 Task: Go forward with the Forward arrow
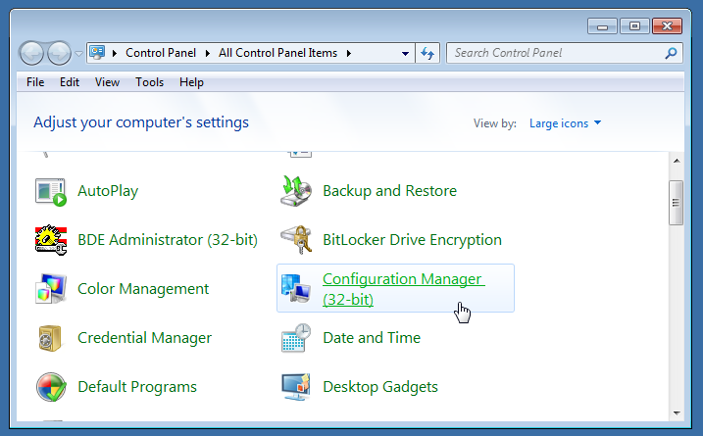point(59,53)
